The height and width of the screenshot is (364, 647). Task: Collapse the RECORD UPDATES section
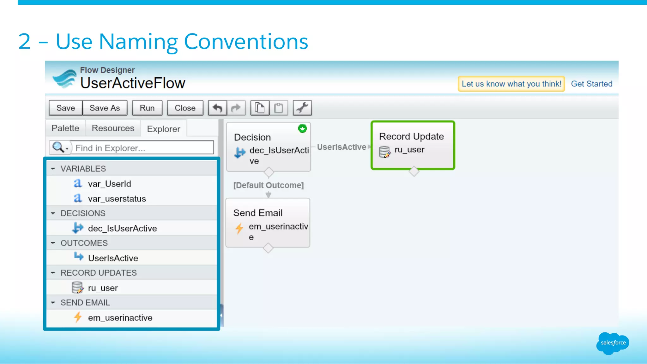(x=53, y=272)
